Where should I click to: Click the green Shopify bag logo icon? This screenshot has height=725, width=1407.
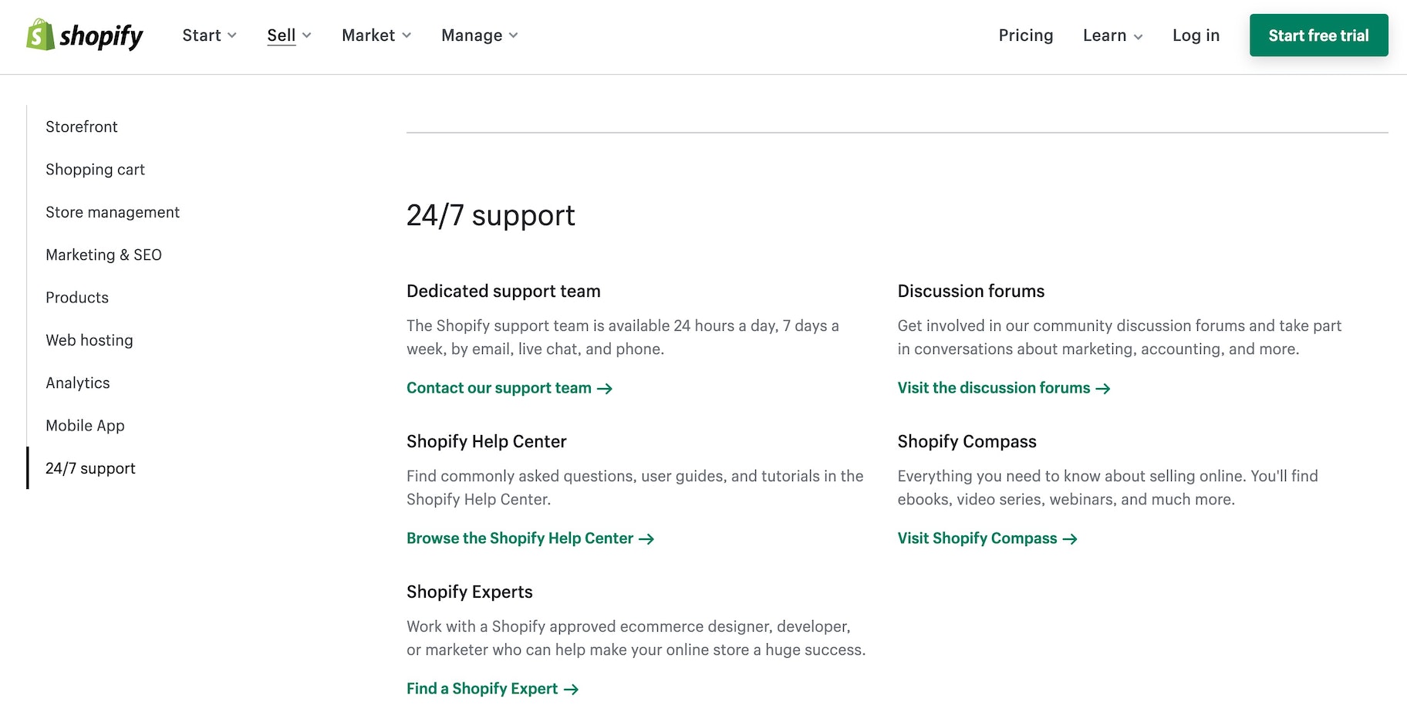(x=39, y=35)
